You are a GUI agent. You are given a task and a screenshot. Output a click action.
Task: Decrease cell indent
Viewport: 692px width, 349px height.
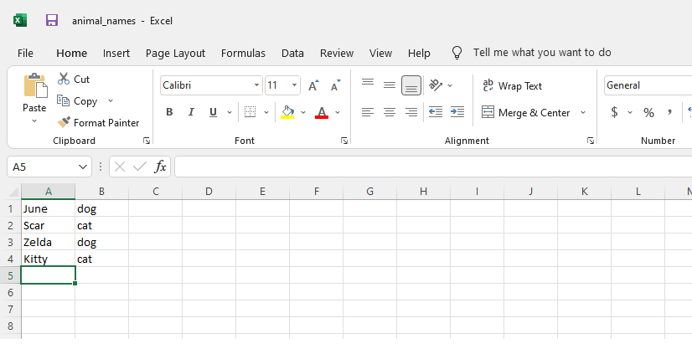(436, 112)
